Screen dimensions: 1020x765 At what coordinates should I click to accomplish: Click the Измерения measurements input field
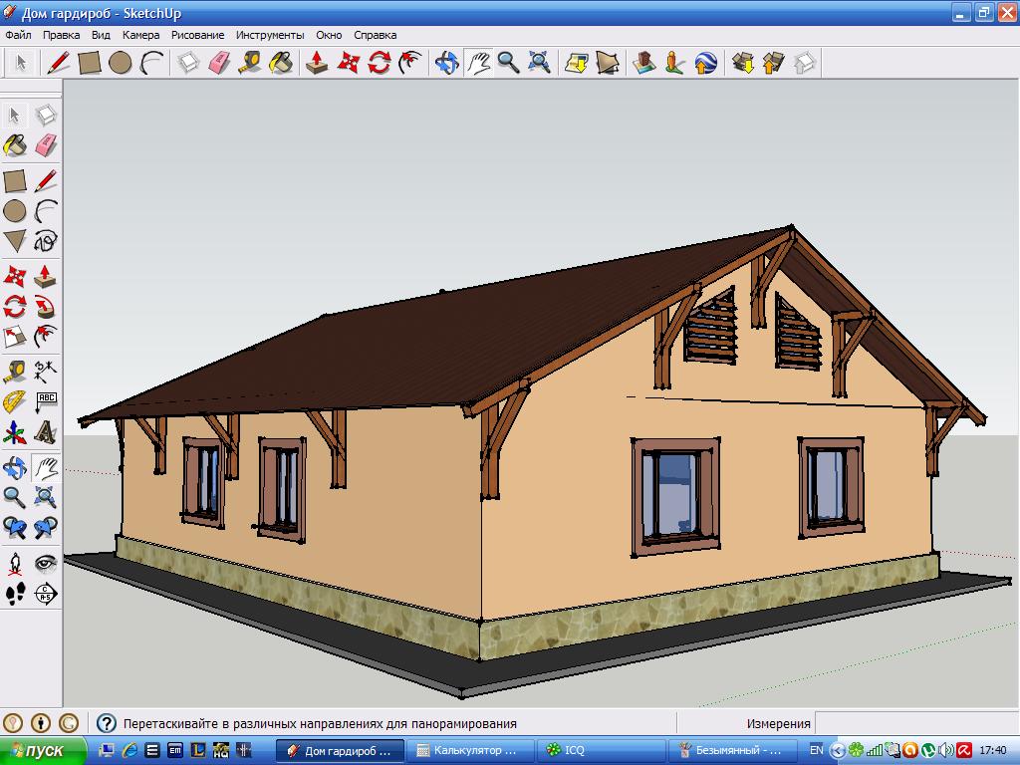(916, 723)
